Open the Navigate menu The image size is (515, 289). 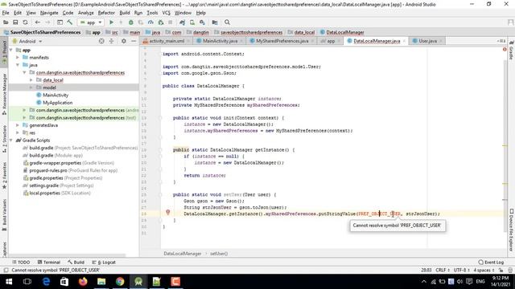pos(49,13)
